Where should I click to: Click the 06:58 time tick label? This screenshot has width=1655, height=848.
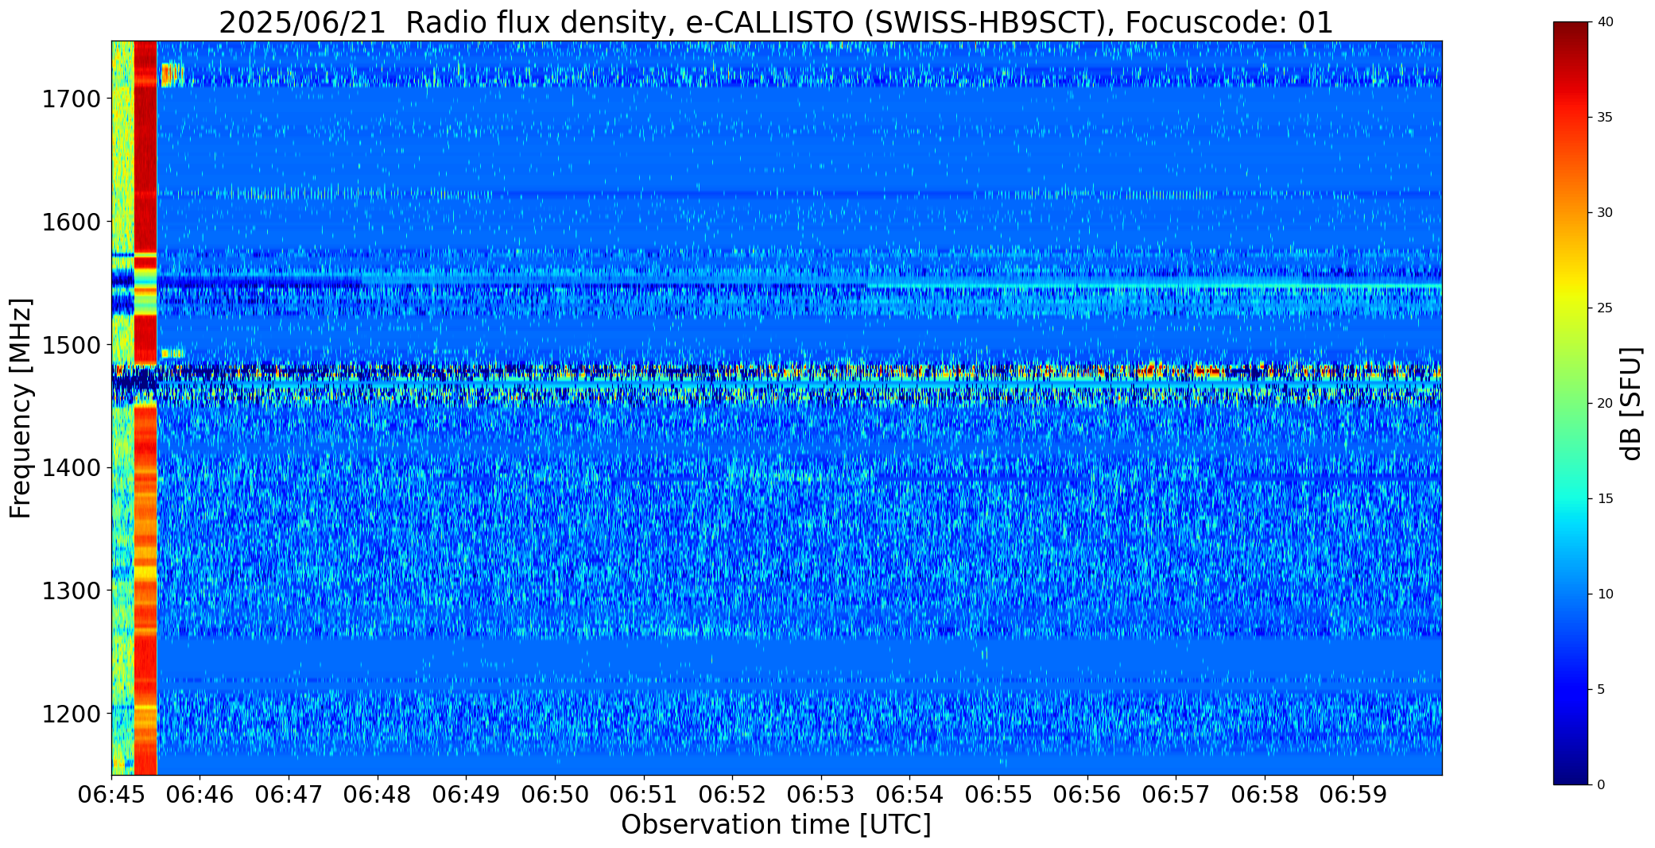click(1265, 795)
